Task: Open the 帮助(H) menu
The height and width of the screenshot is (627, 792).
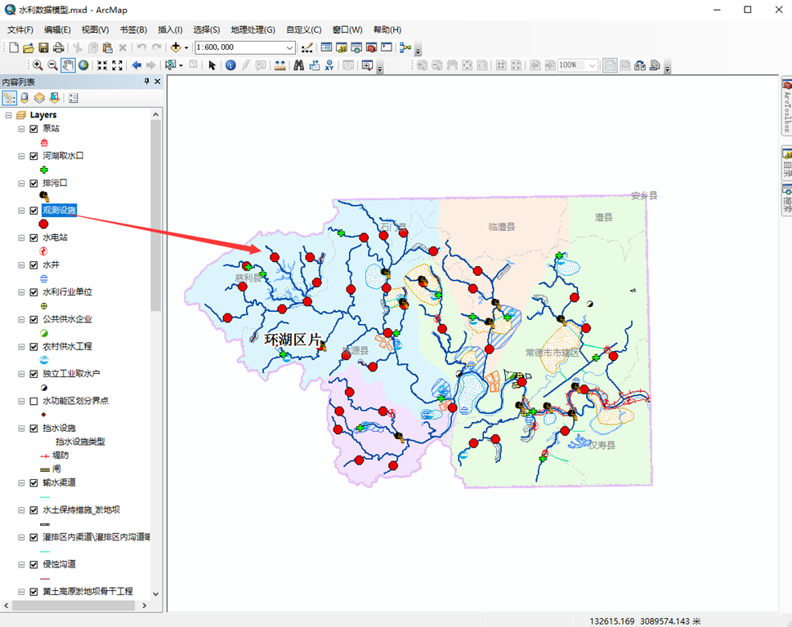Action: point(387,29)
